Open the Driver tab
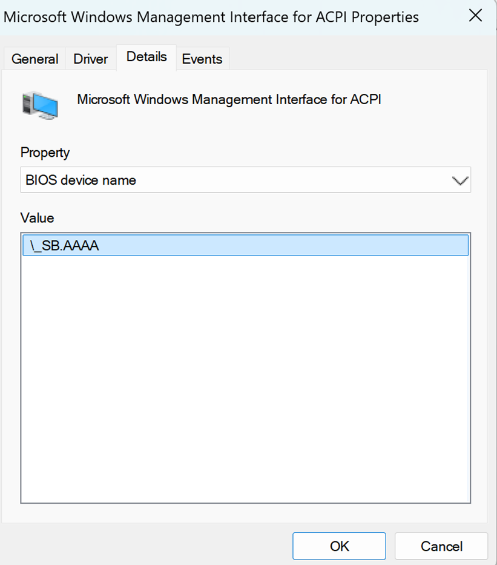497x565 pixels. click(90, 59)
